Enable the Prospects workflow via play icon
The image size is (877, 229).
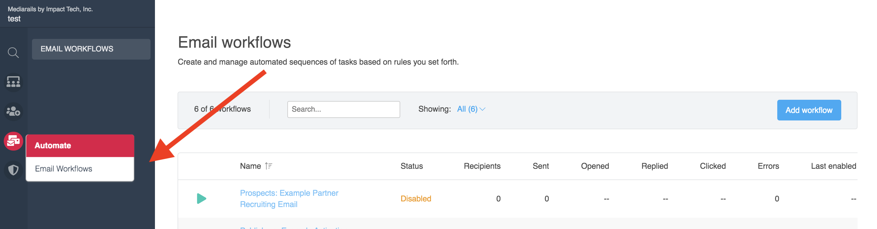tap(202, 198)
